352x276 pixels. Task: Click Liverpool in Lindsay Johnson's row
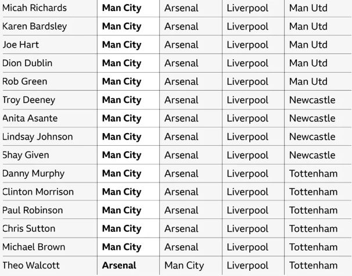coord(247,137)
